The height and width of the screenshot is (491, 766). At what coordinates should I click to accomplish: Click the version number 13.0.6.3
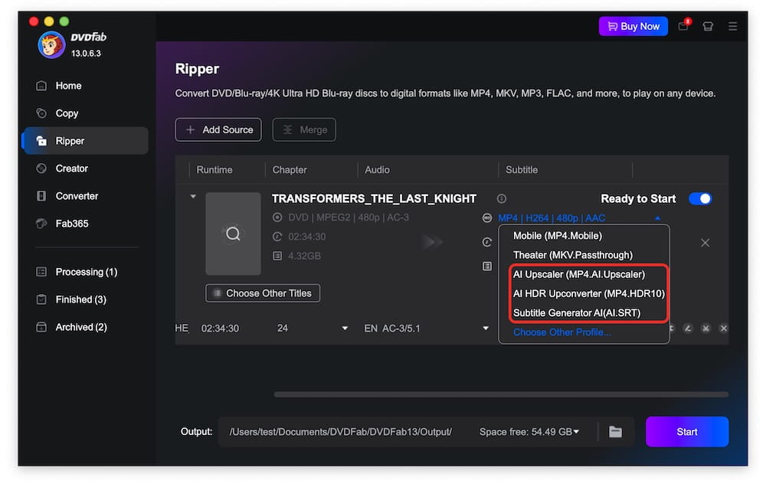(86, 54)
